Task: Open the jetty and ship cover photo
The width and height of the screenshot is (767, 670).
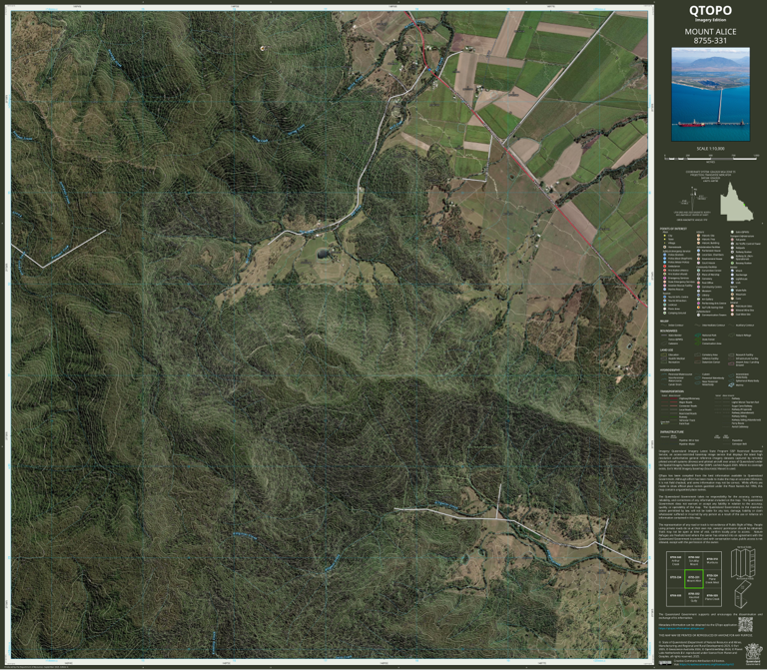Action: tap(710, 95)
